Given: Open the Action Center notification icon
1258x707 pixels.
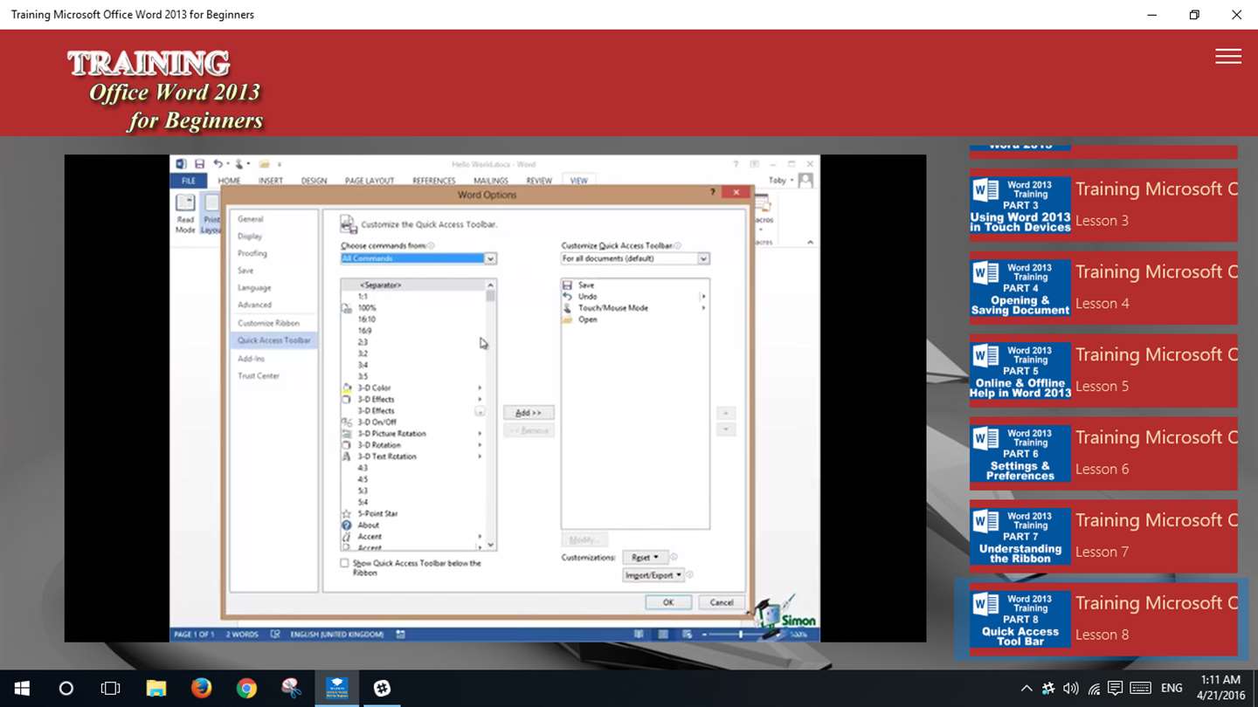Looking at the screenshot, I should coord(1115,688).
